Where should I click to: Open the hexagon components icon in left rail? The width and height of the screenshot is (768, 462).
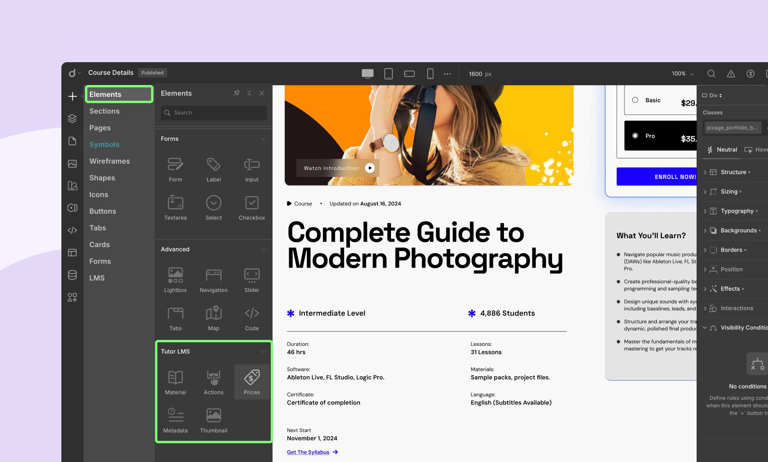pyautogui.click(x=72, y=208)
